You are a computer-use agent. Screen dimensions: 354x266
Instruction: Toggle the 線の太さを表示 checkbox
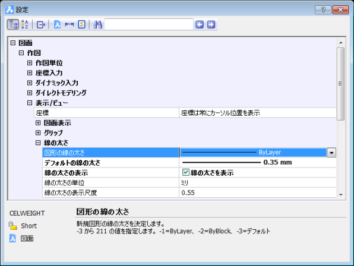(x=185, y=172)
